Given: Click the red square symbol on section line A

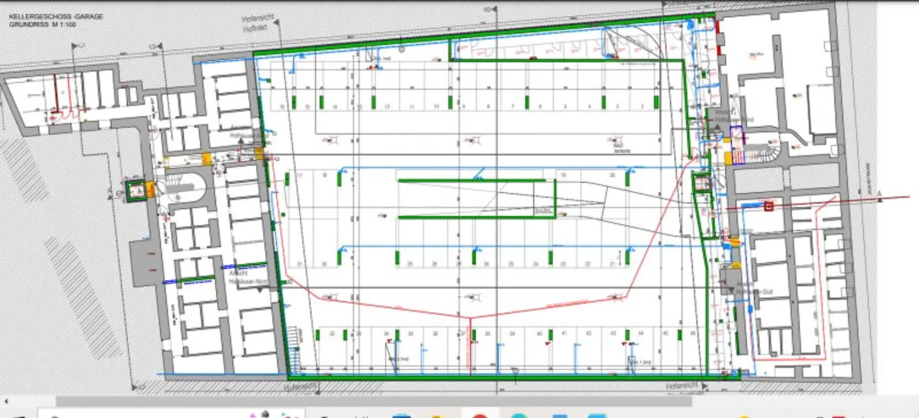Looking at the screenshot, I should (769, 207).
